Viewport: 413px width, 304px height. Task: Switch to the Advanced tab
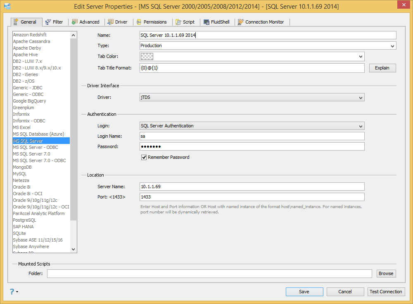pos(86,22)
